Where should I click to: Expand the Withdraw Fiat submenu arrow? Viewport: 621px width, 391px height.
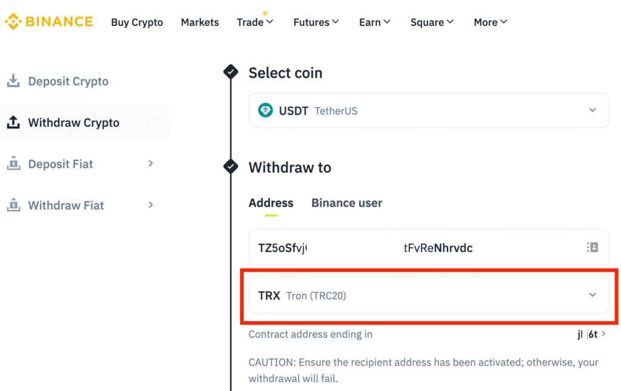click(x=151, y=206)
